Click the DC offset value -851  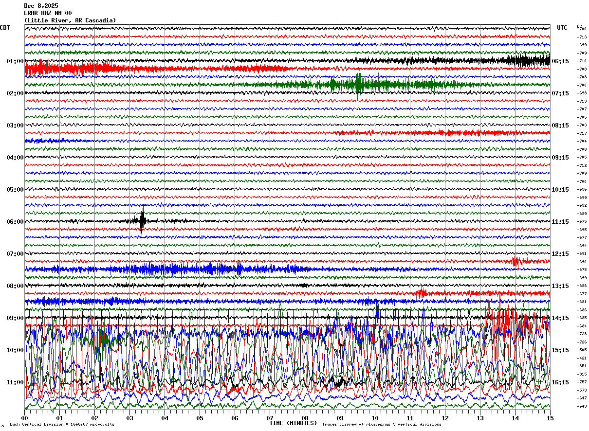click(x=582, y=366)
